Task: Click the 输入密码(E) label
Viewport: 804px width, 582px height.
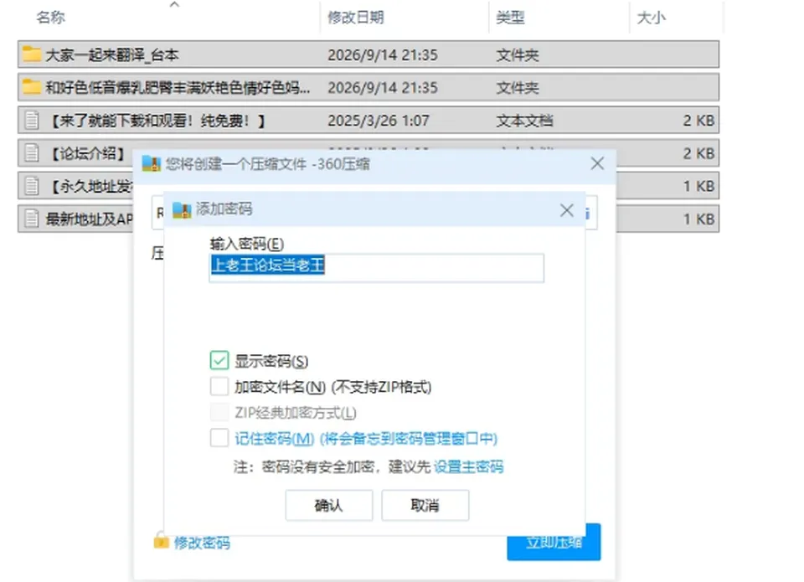Action: [246, 244]
